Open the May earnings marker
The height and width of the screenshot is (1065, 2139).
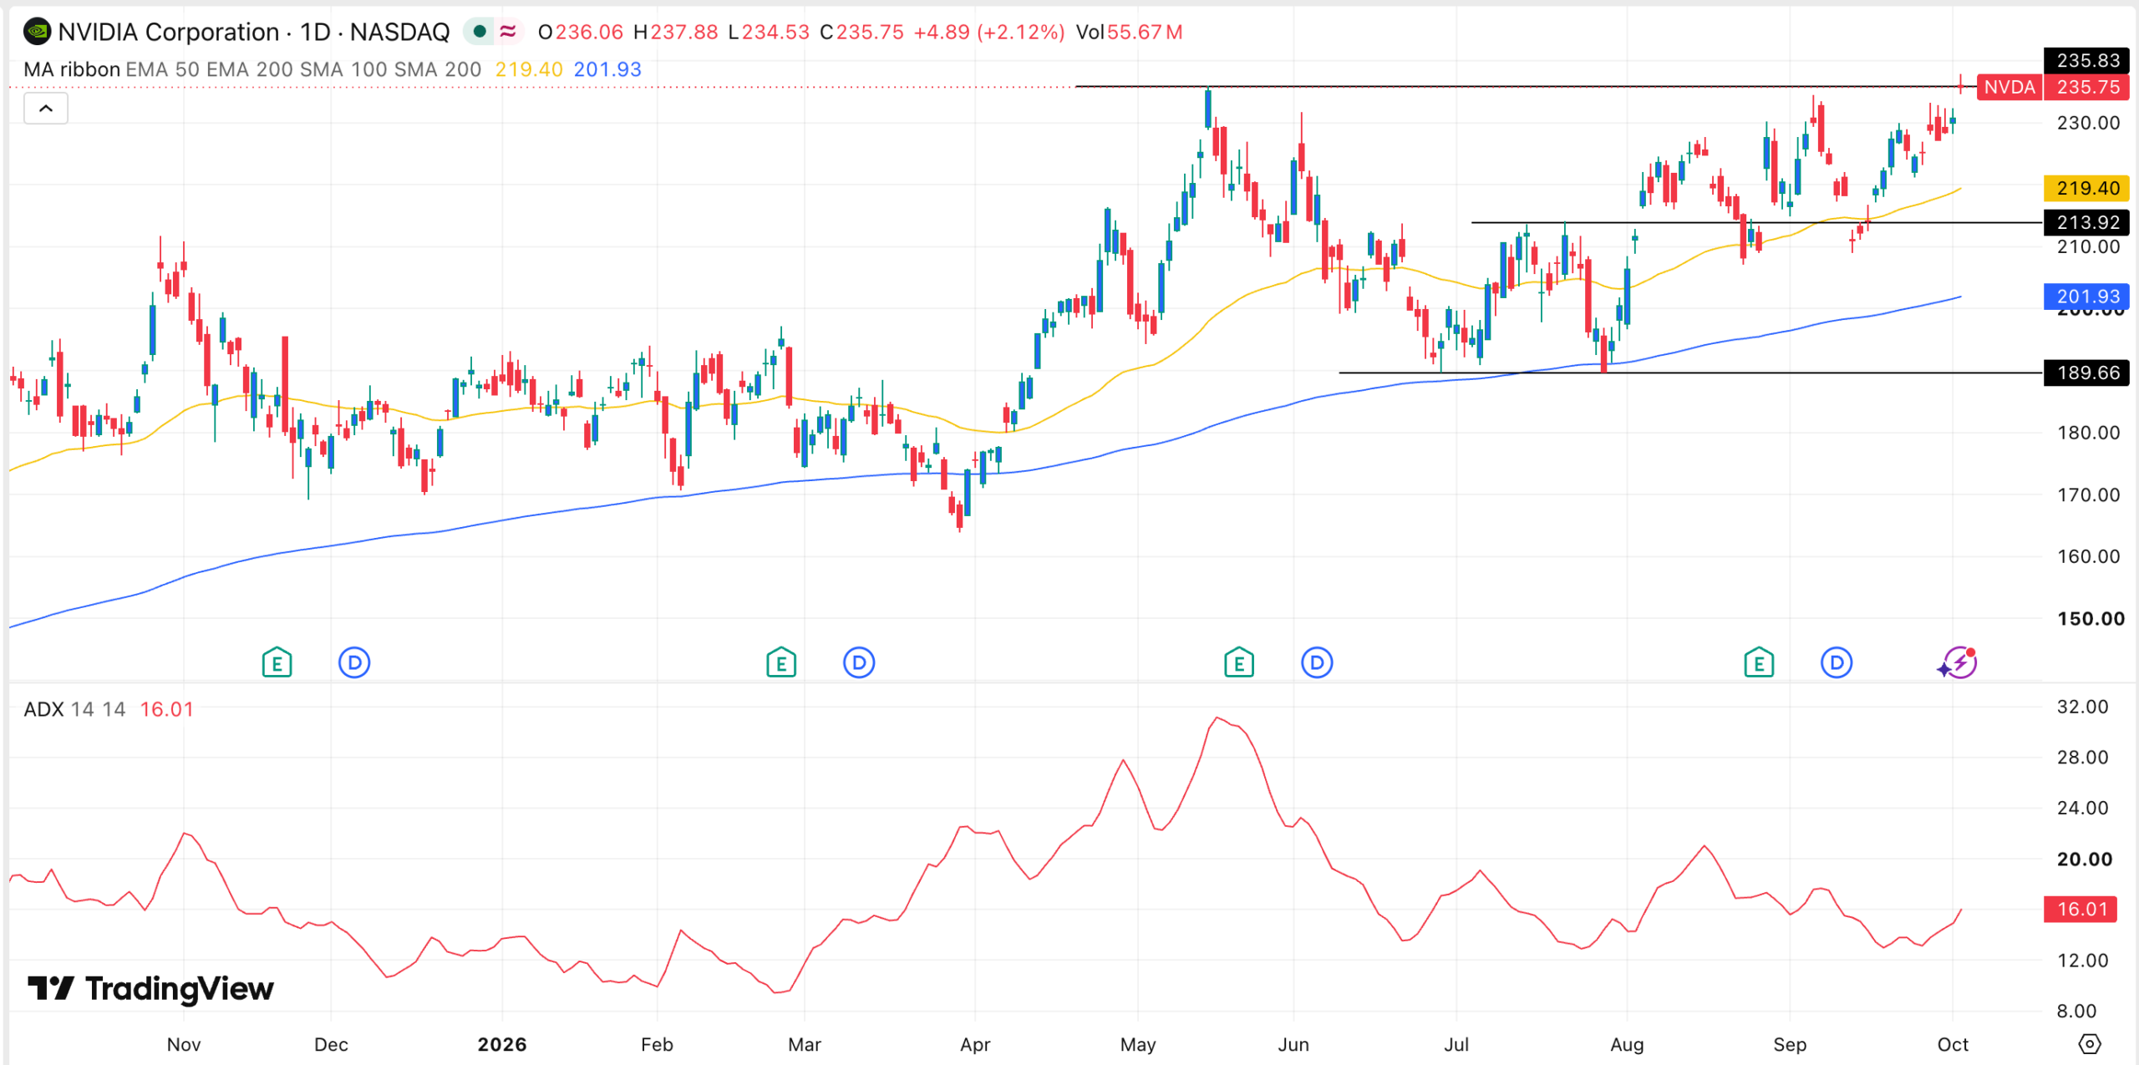tap(1239, 663)
